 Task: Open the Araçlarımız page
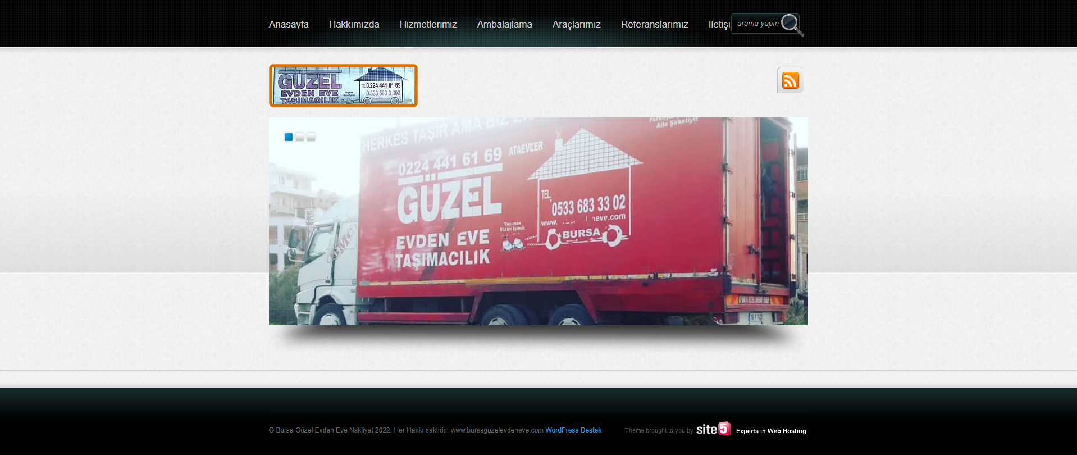pyautogui.click(x=576, y=24)
